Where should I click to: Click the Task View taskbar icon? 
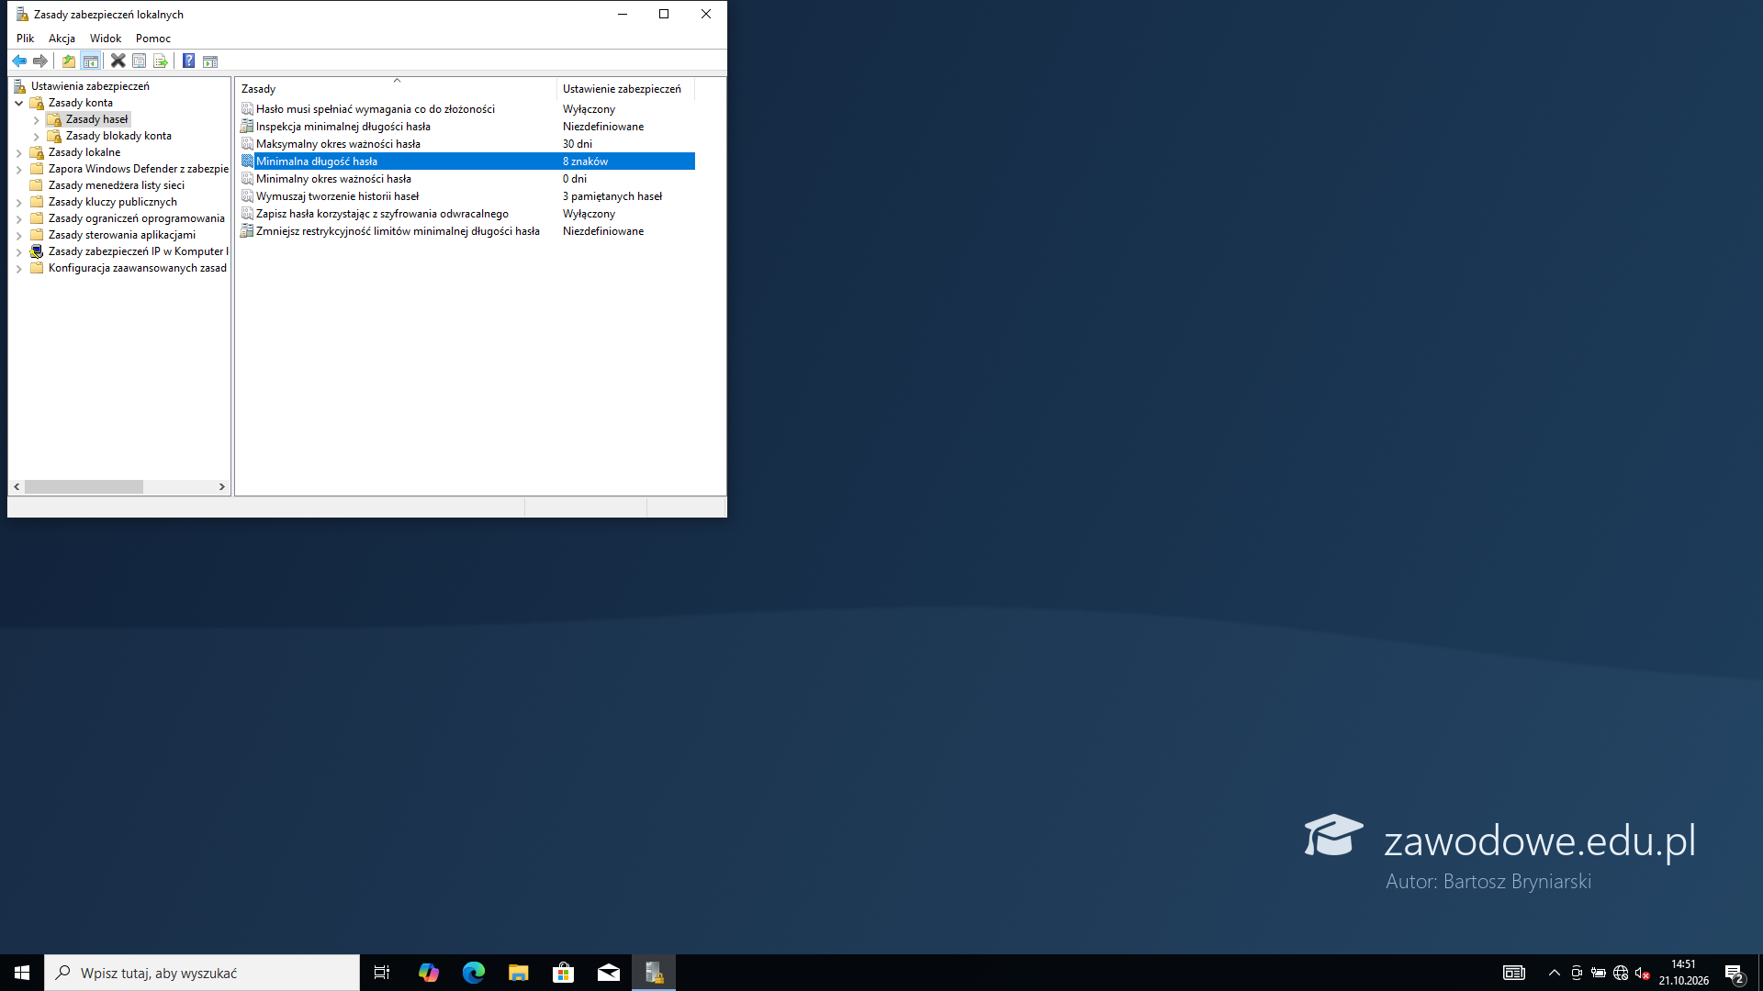[382, 973]
